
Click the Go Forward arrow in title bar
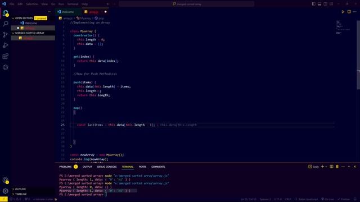[114, 4]
